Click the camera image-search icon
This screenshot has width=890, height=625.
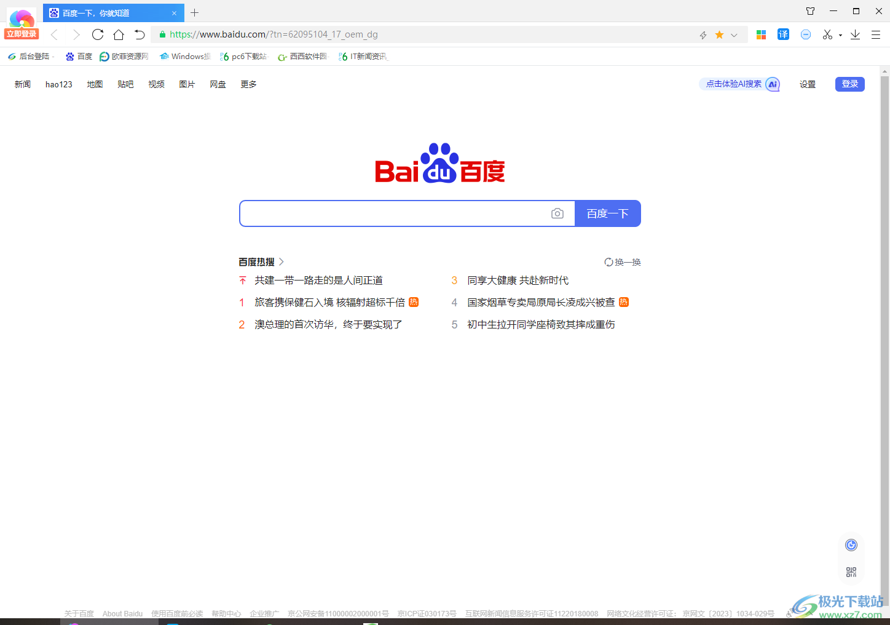point(557,213)
